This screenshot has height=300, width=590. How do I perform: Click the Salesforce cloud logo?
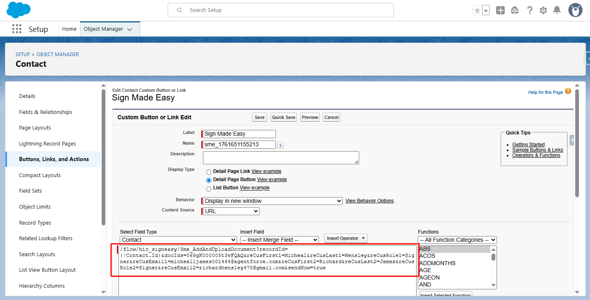click(x=18, y=10)
